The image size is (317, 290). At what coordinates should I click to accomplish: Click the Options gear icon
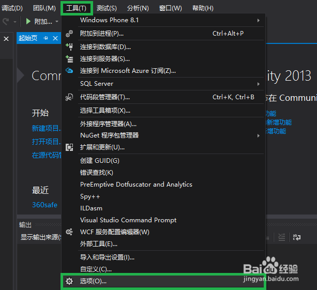click(69, 281)
